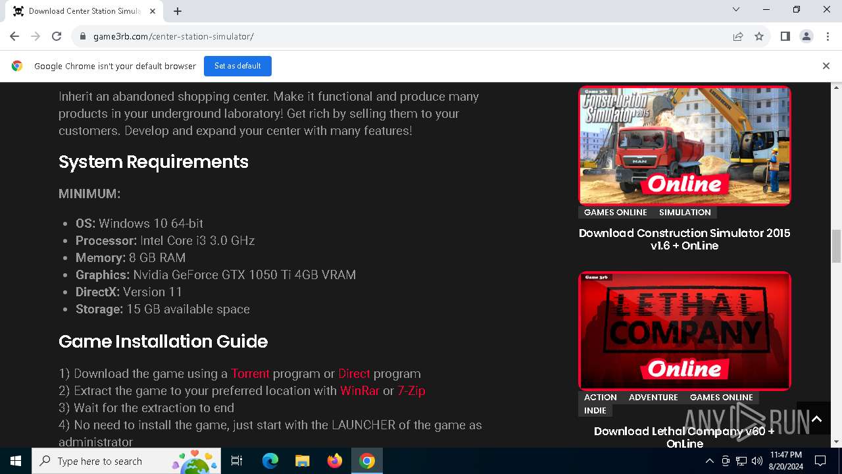Image resolution: width=842 pixels, height=474 pixels.
Task: Click the address bar URL
Action: pos(174,36)
